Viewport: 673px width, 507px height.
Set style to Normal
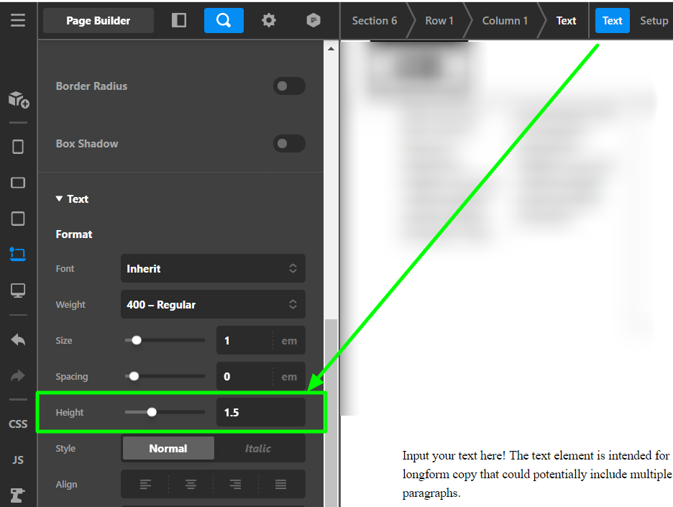point(168,448)
